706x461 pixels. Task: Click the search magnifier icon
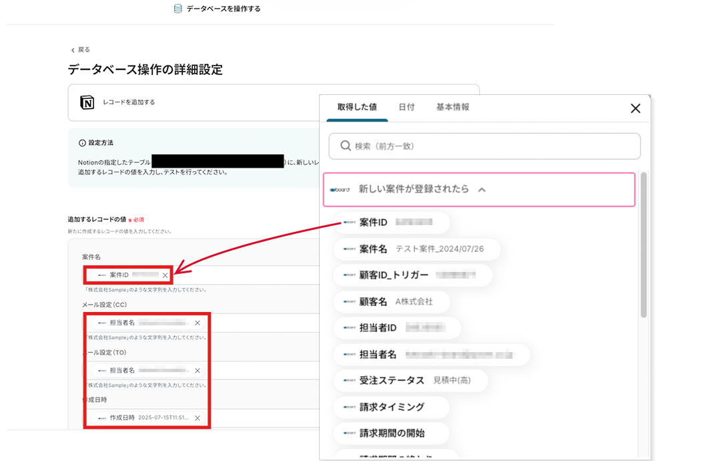pos(346,146)
